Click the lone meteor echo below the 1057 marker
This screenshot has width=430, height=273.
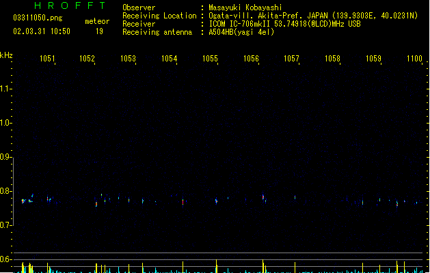tap(295, 197)
